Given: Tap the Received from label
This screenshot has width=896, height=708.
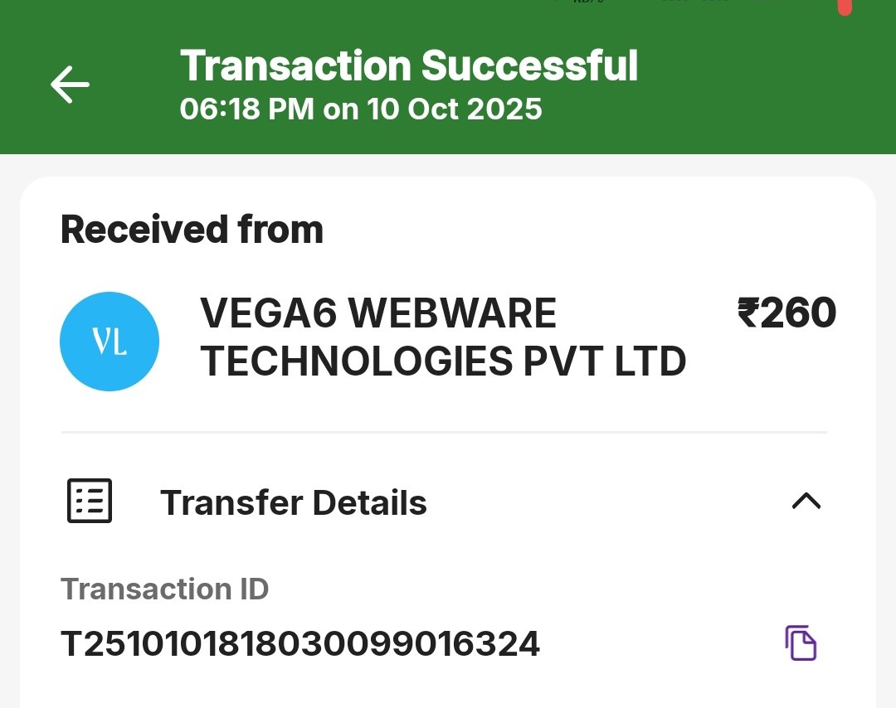Looking at the screenshot, I should pos(192,230).
